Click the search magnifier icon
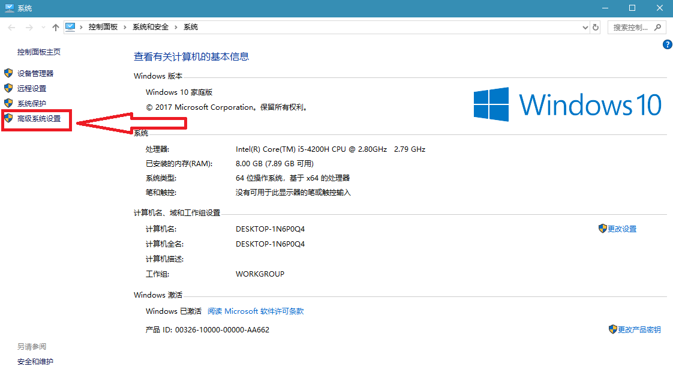 pos(657,28)
